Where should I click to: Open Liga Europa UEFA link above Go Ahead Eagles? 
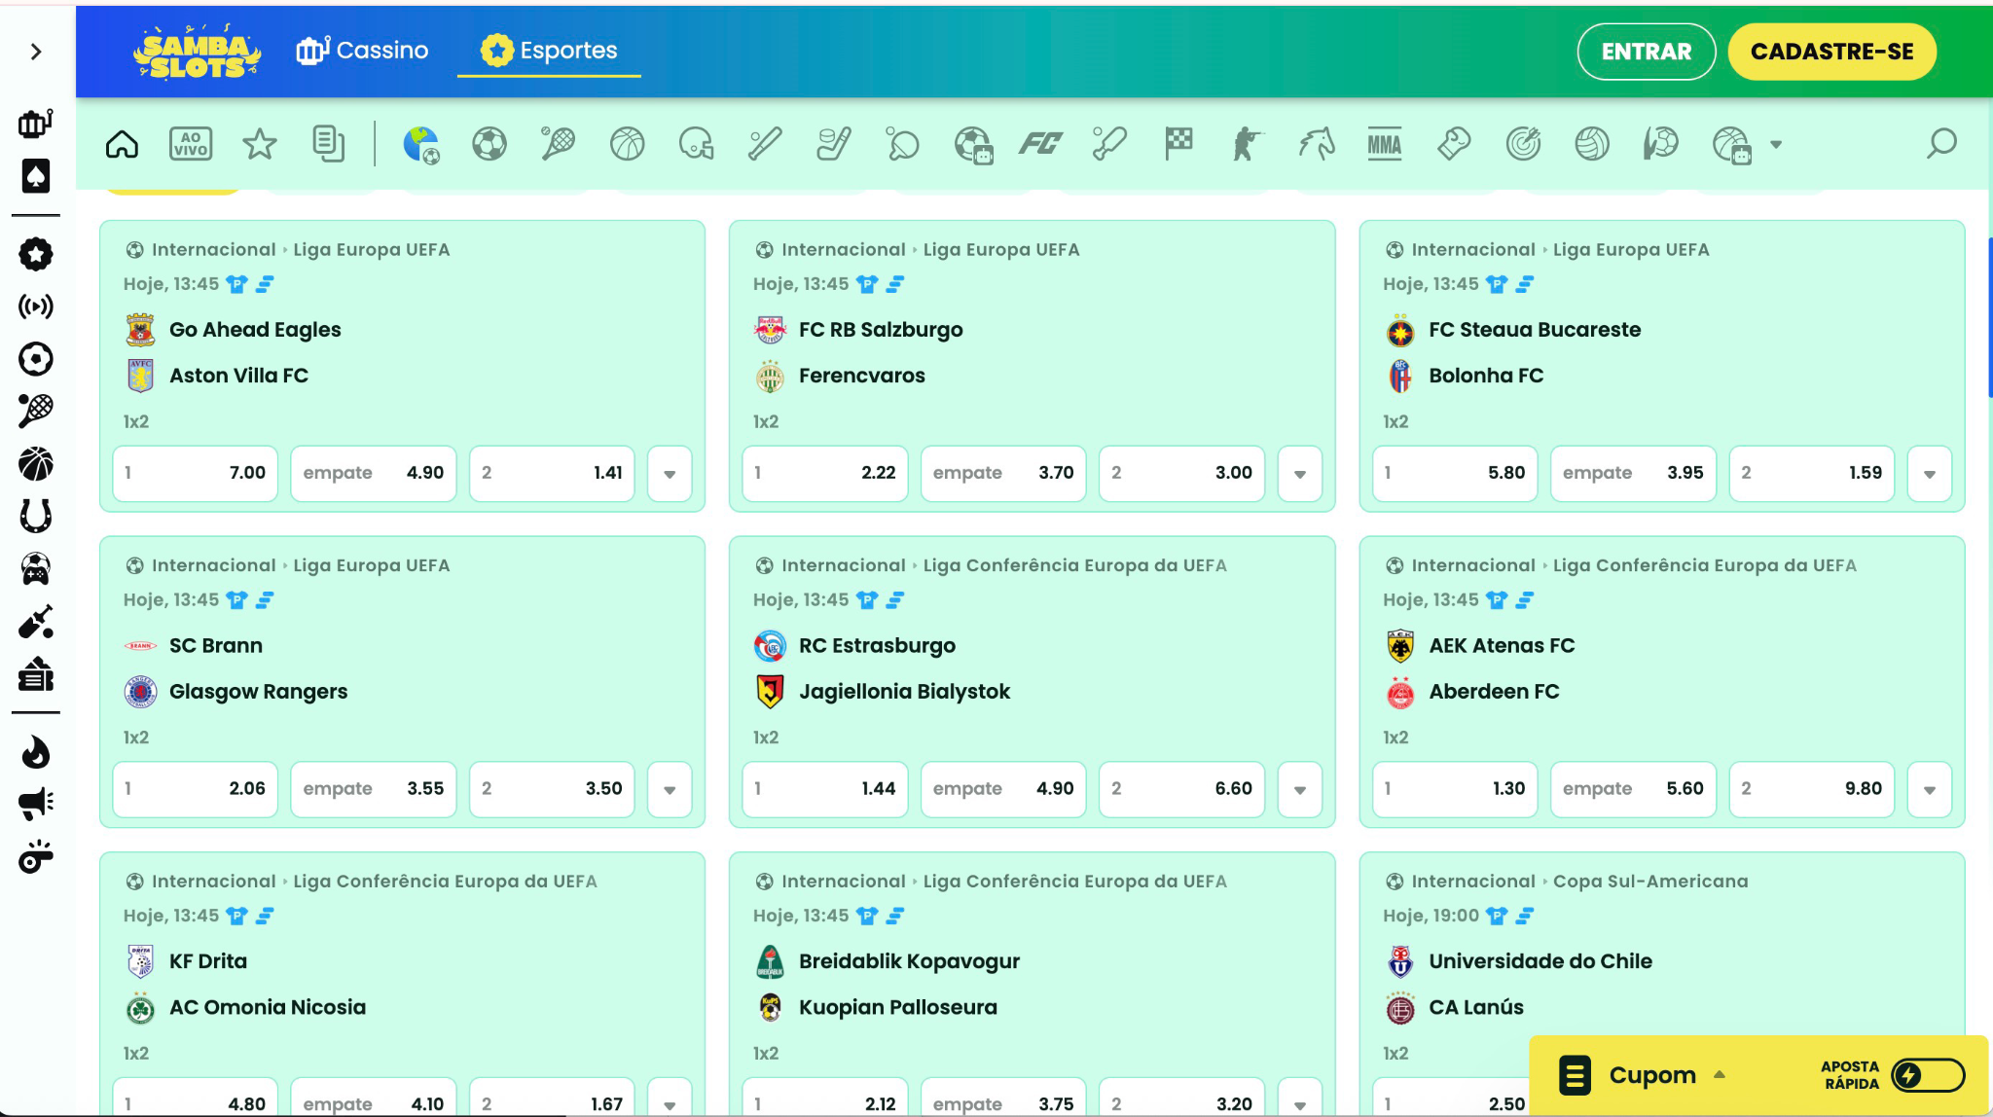pos(372,250)
